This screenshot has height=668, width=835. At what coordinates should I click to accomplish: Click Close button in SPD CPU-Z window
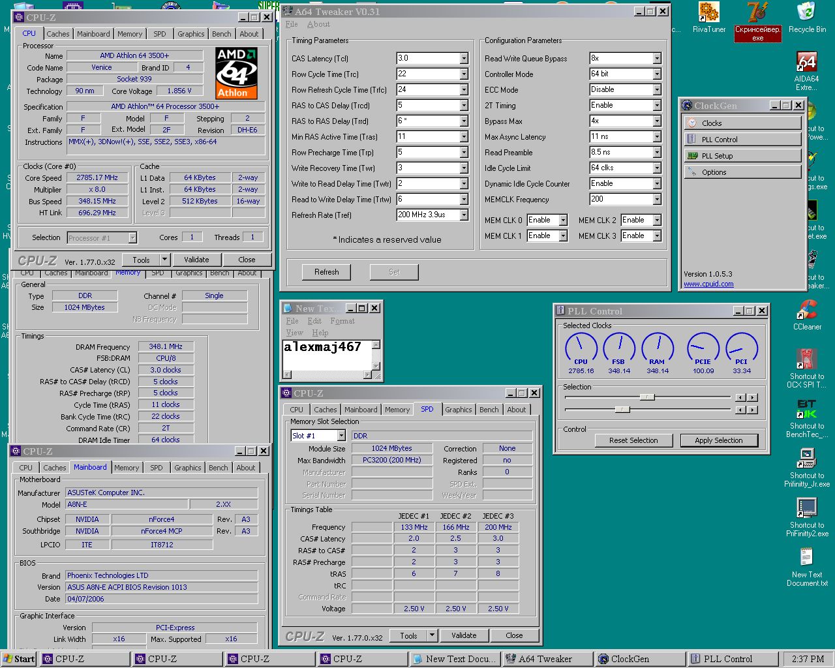pos(514,635)
